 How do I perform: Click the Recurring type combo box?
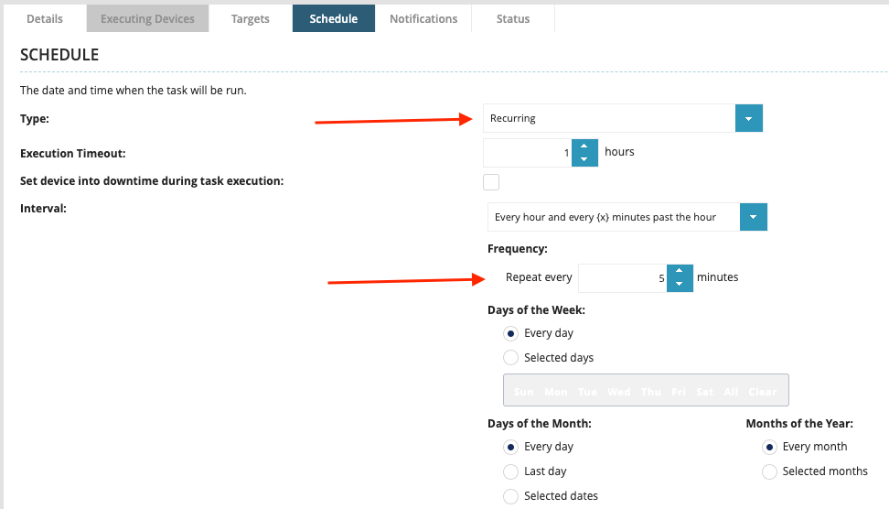pyautogui.click(x=608, y=119)
